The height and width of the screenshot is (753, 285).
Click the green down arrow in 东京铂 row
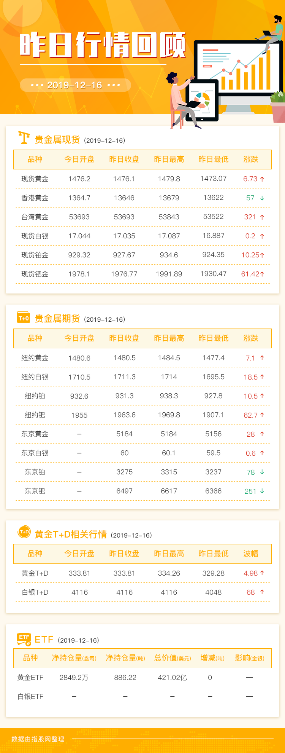pos(262,472)
